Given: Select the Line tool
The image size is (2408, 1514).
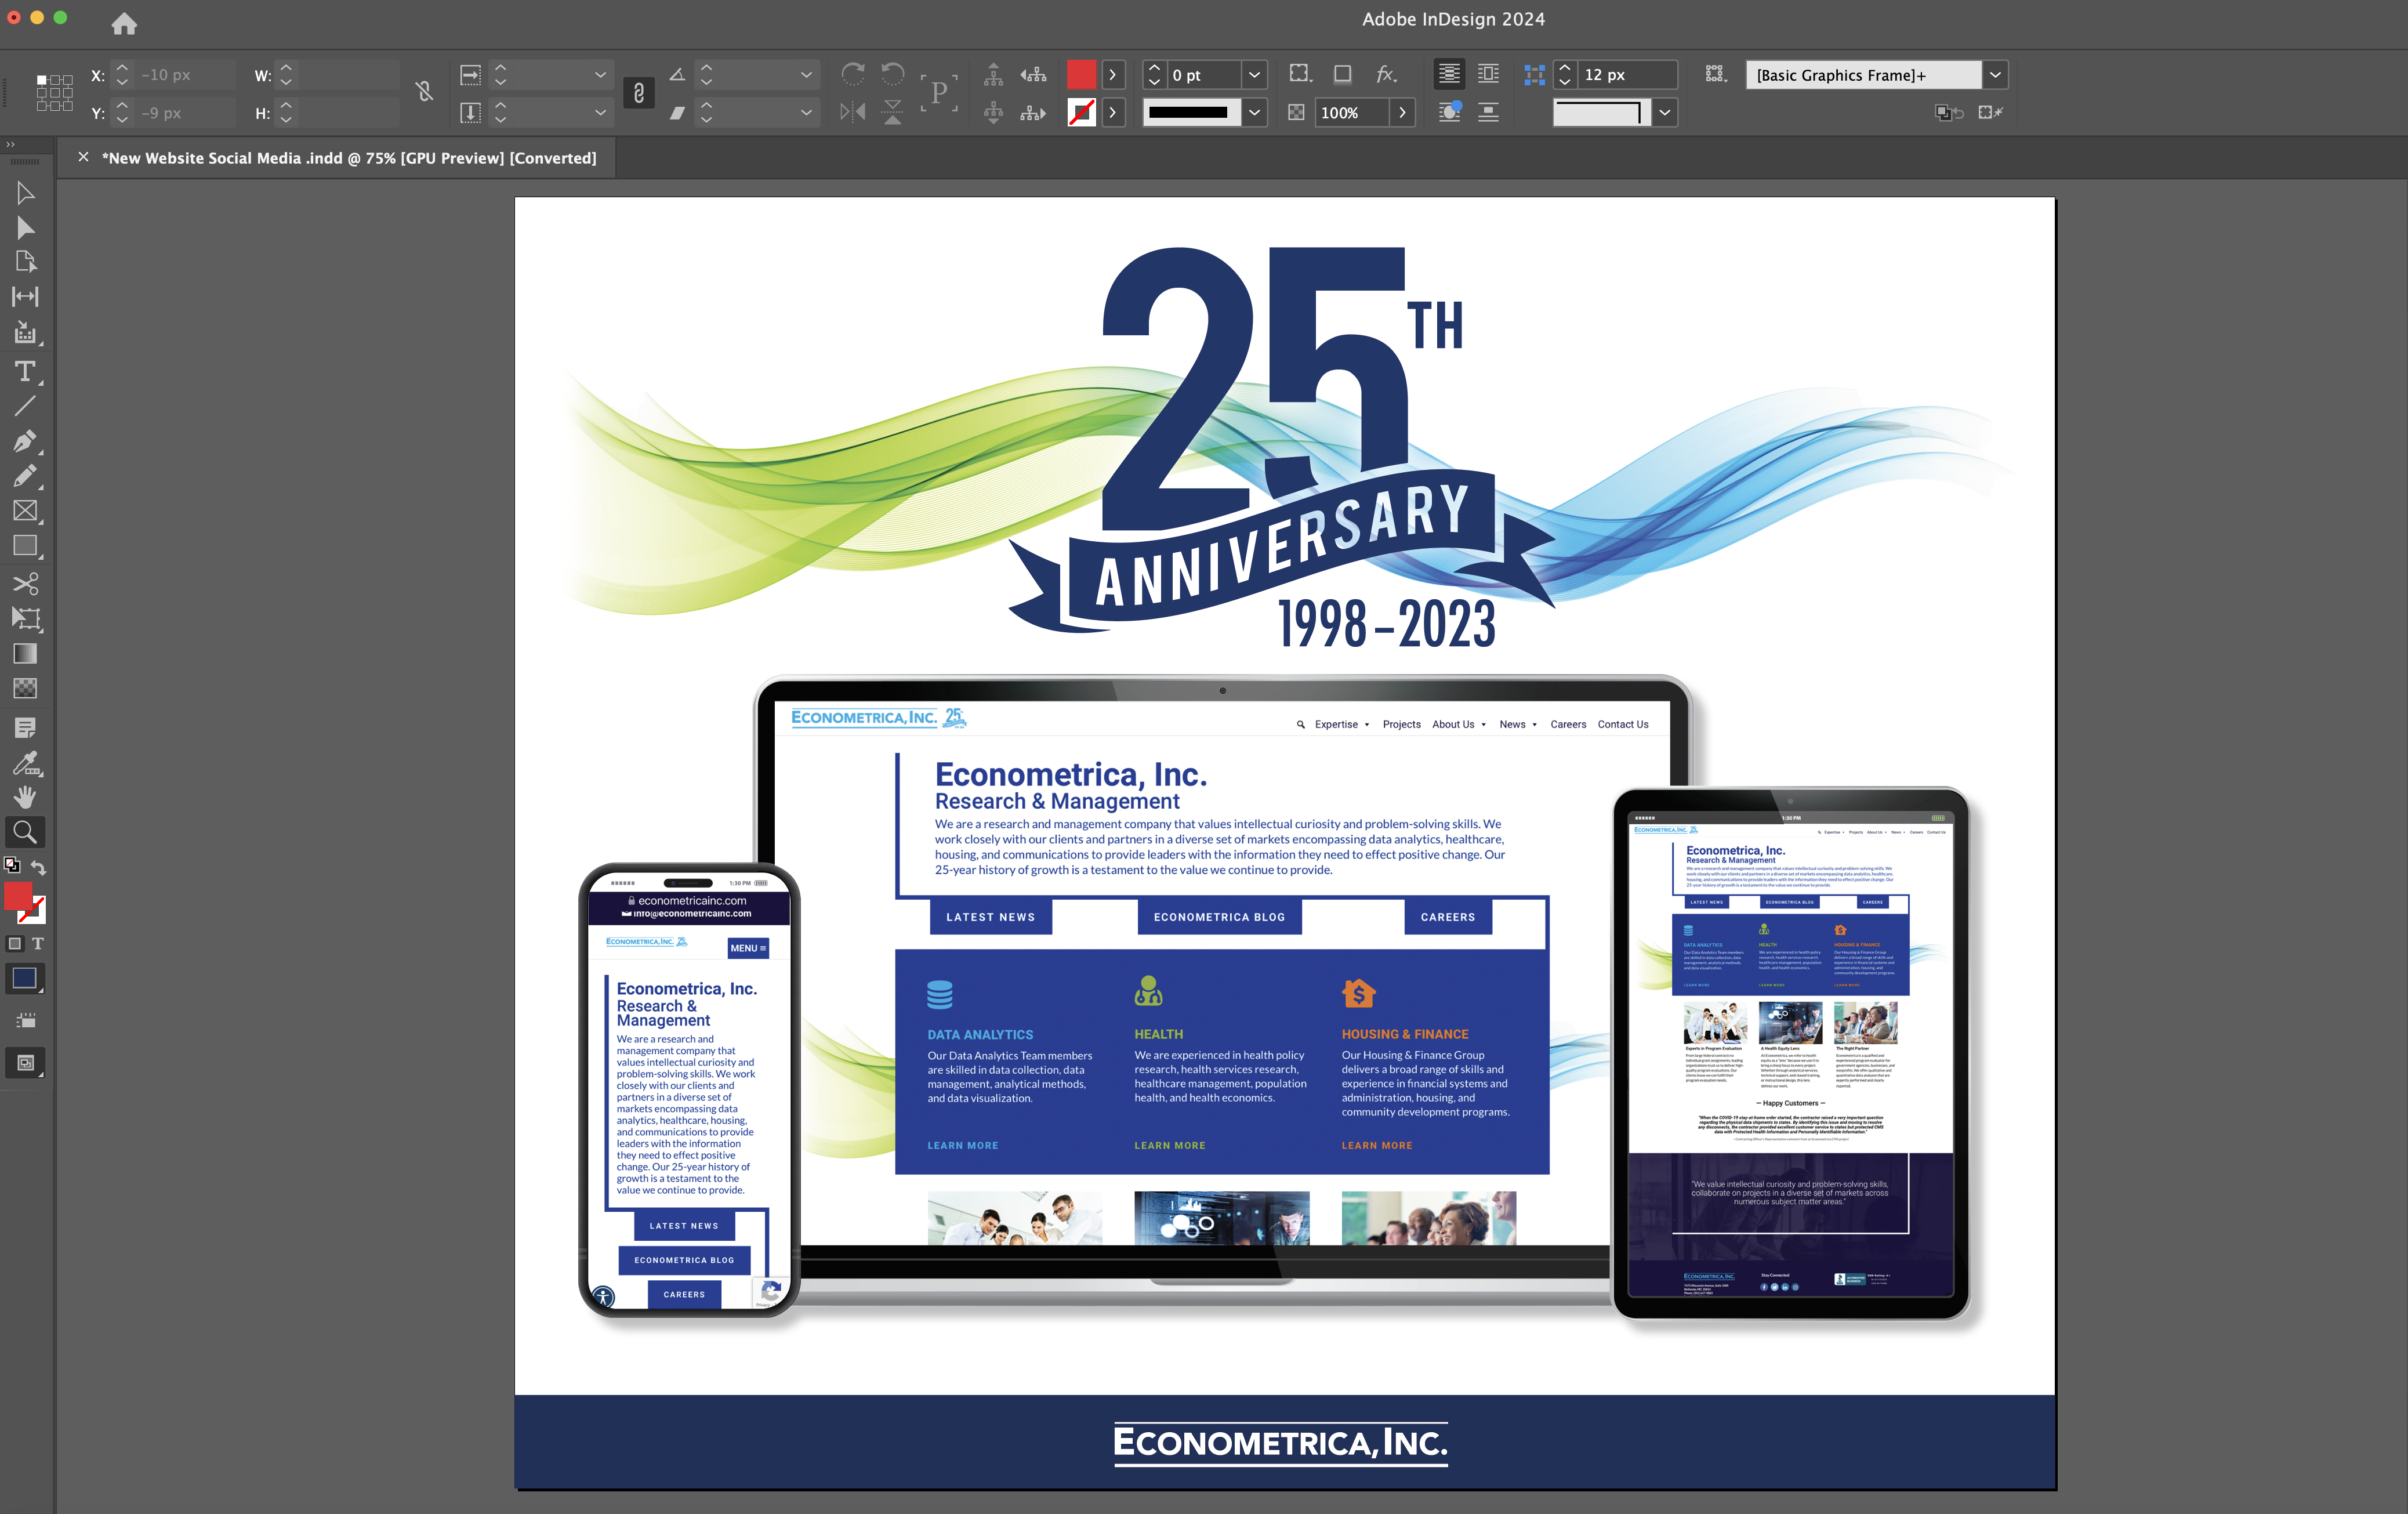Looking at the screenshot, I should (26, 406).
